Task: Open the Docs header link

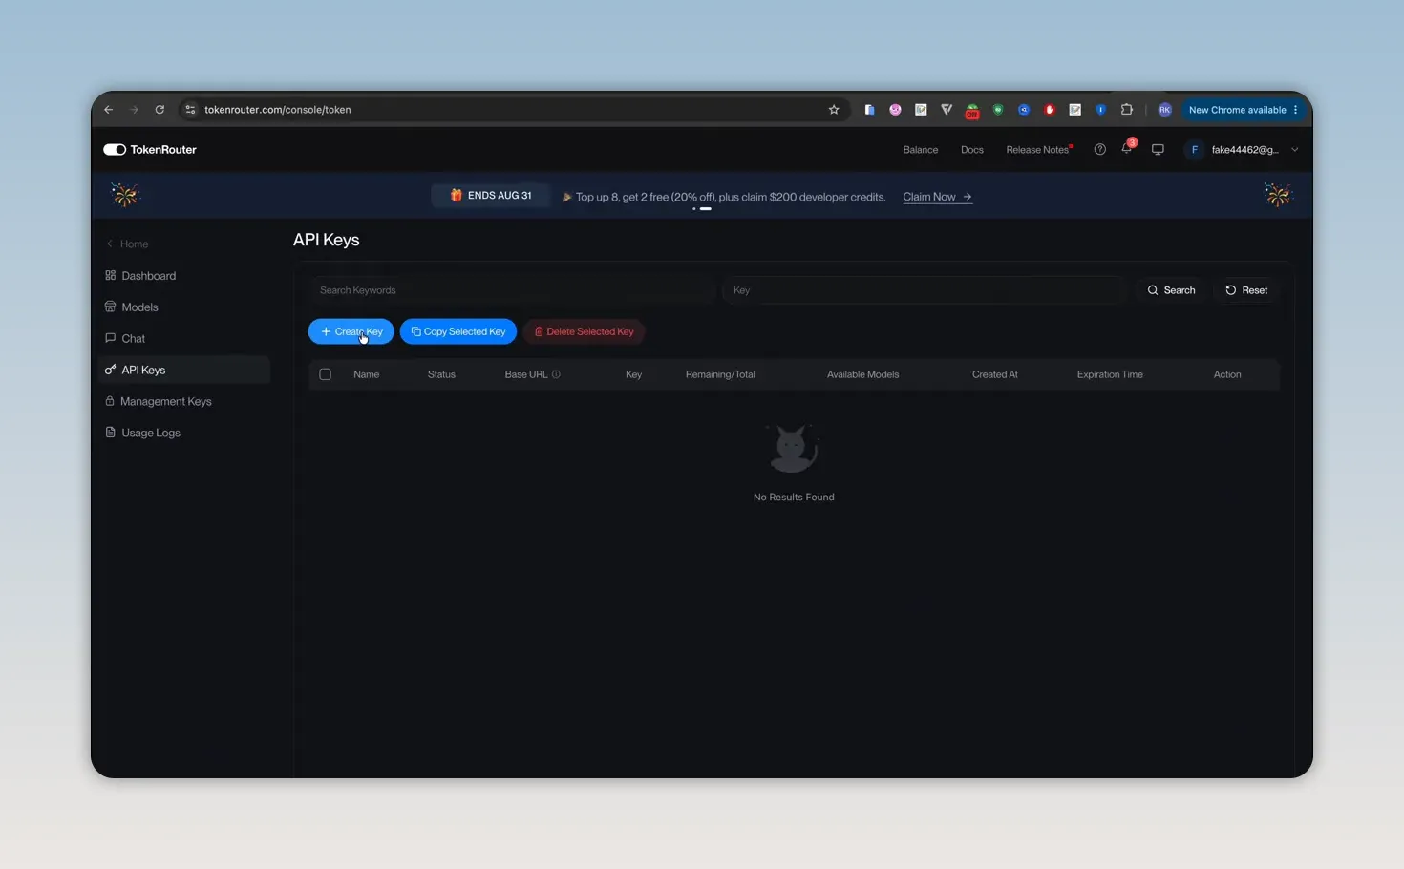Action: [x=972, y=150]
